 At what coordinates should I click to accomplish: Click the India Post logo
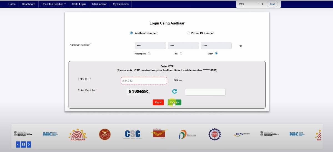pyautogui.click(x=160, y=134)
